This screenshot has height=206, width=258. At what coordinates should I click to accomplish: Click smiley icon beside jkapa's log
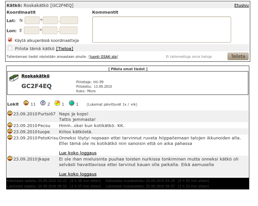pos(10,159)
